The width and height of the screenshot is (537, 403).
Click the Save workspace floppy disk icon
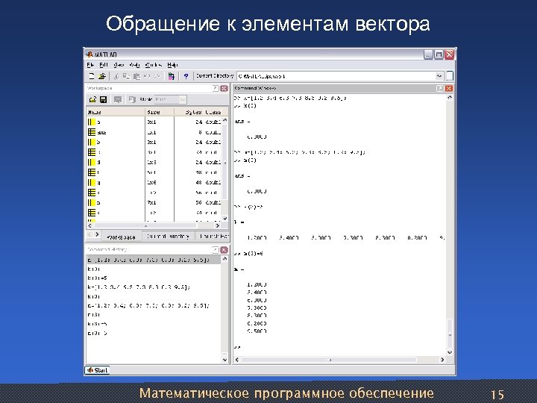(103, 99)
